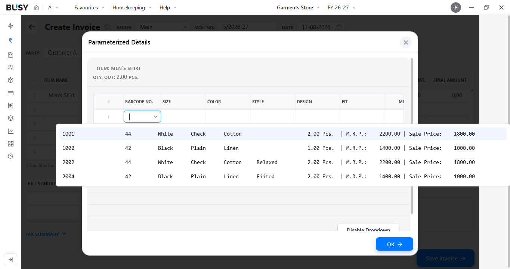510x269 pixels.
Task: Close the Parameterized Details dialog
Action: 406,42
